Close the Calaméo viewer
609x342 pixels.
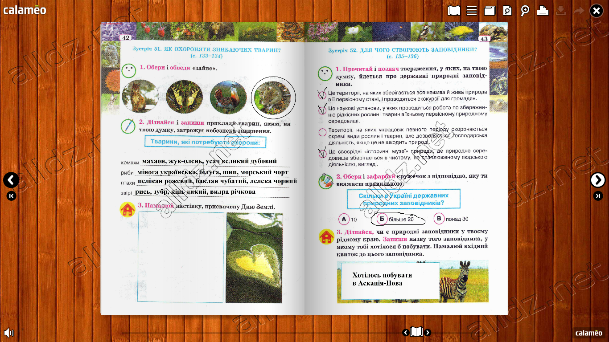pos(597,11)
